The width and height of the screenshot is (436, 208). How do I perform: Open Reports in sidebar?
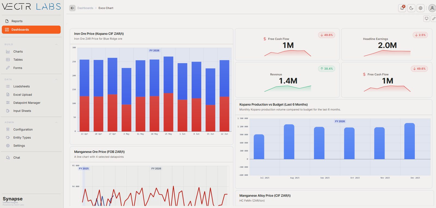pyautogui.click(x=31, y=21)
